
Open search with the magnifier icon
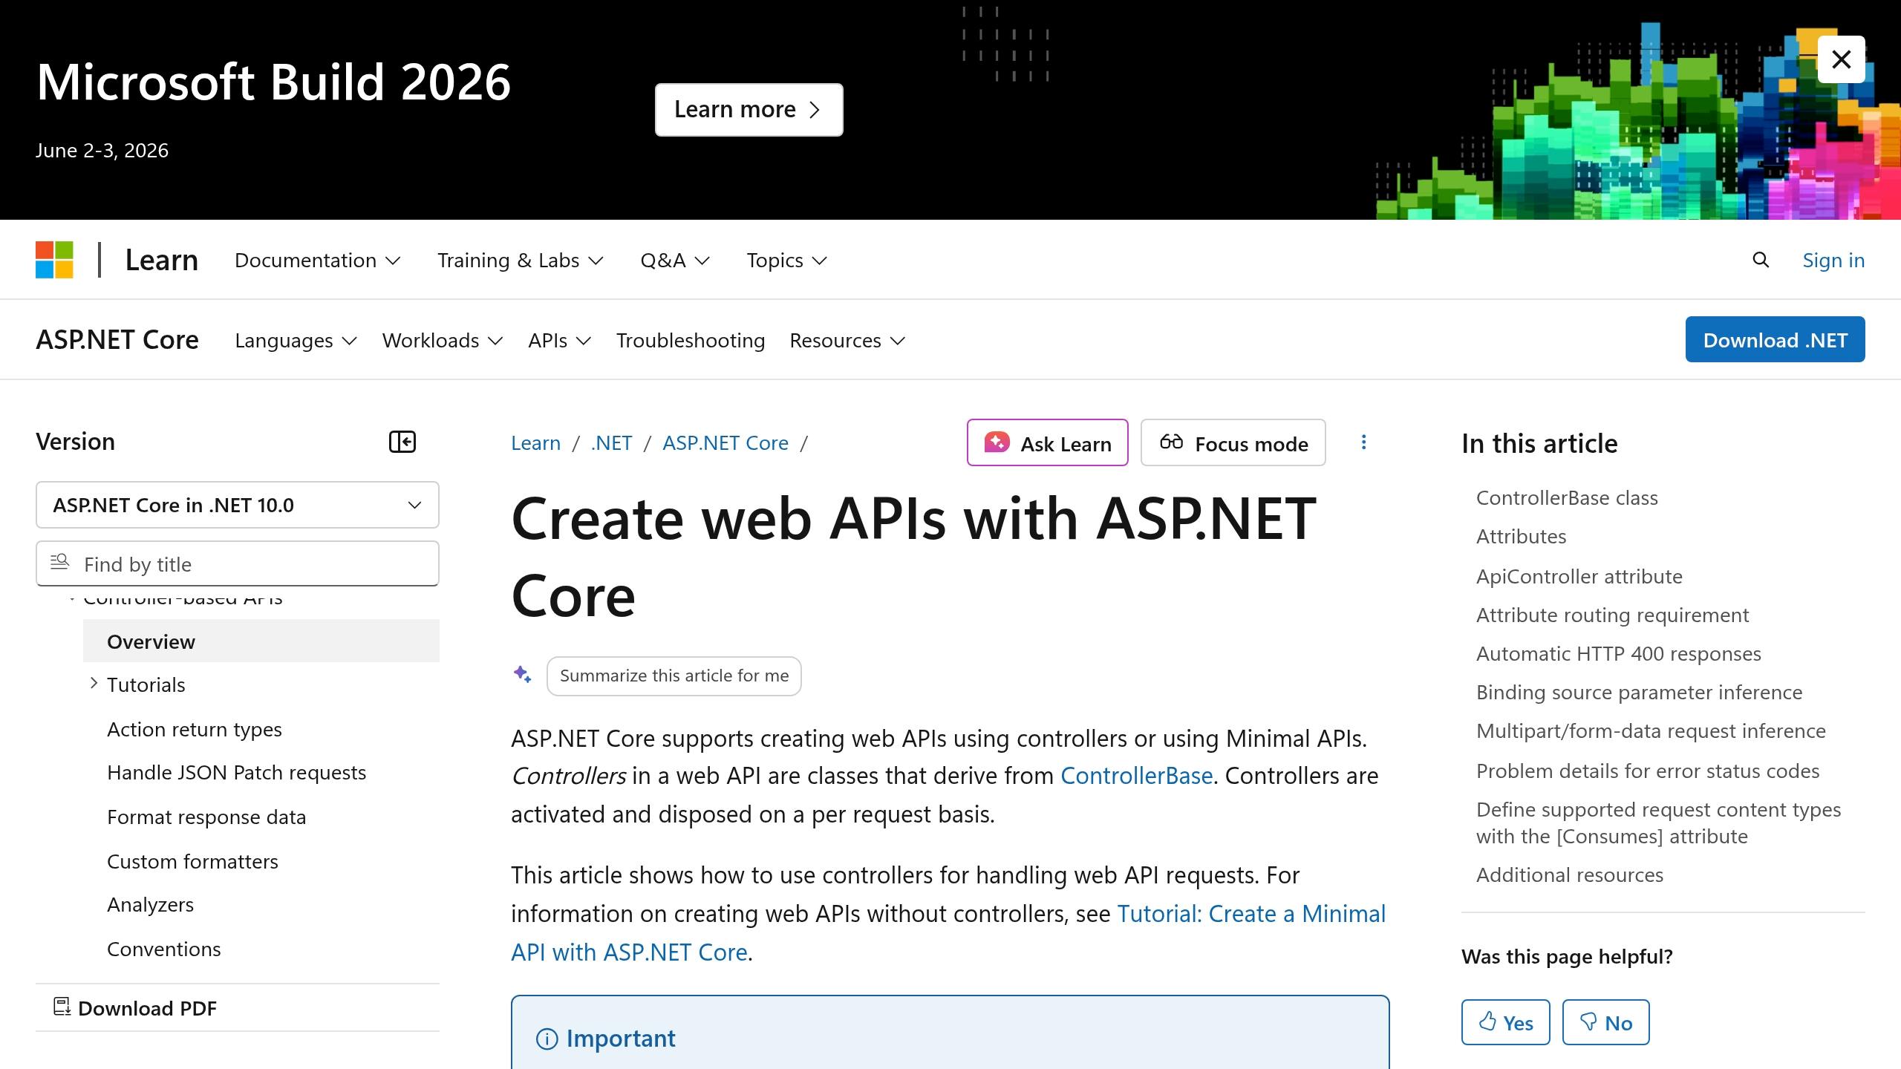click(1761, 260)
